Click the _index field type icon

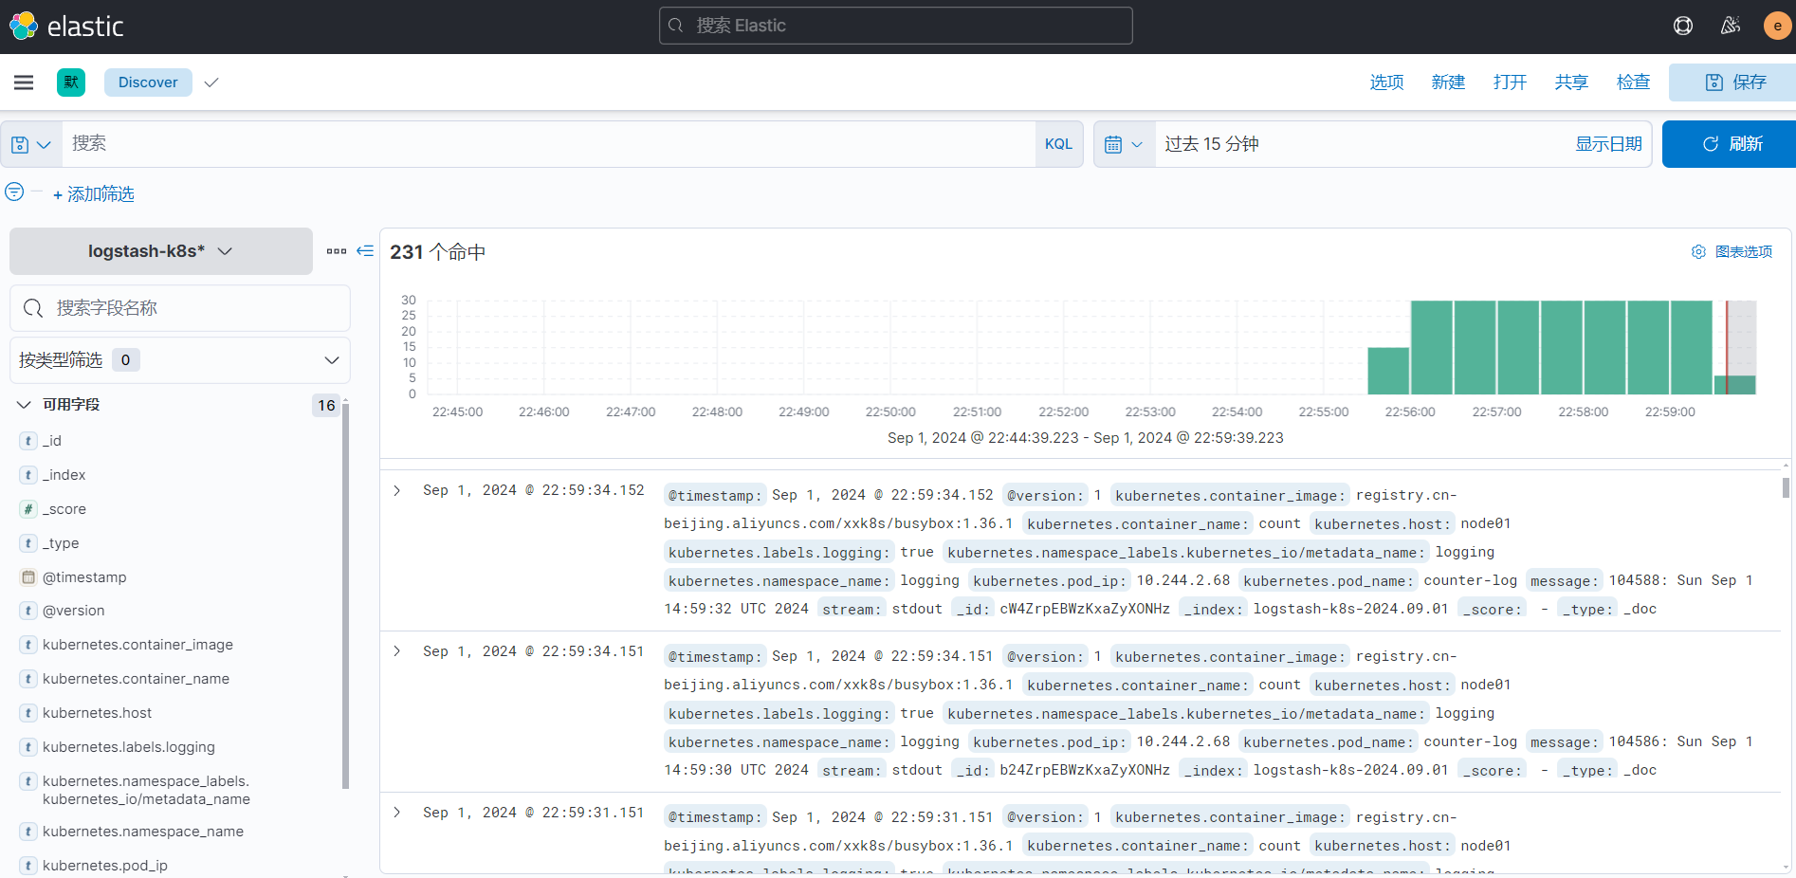[x=28, y=475]
